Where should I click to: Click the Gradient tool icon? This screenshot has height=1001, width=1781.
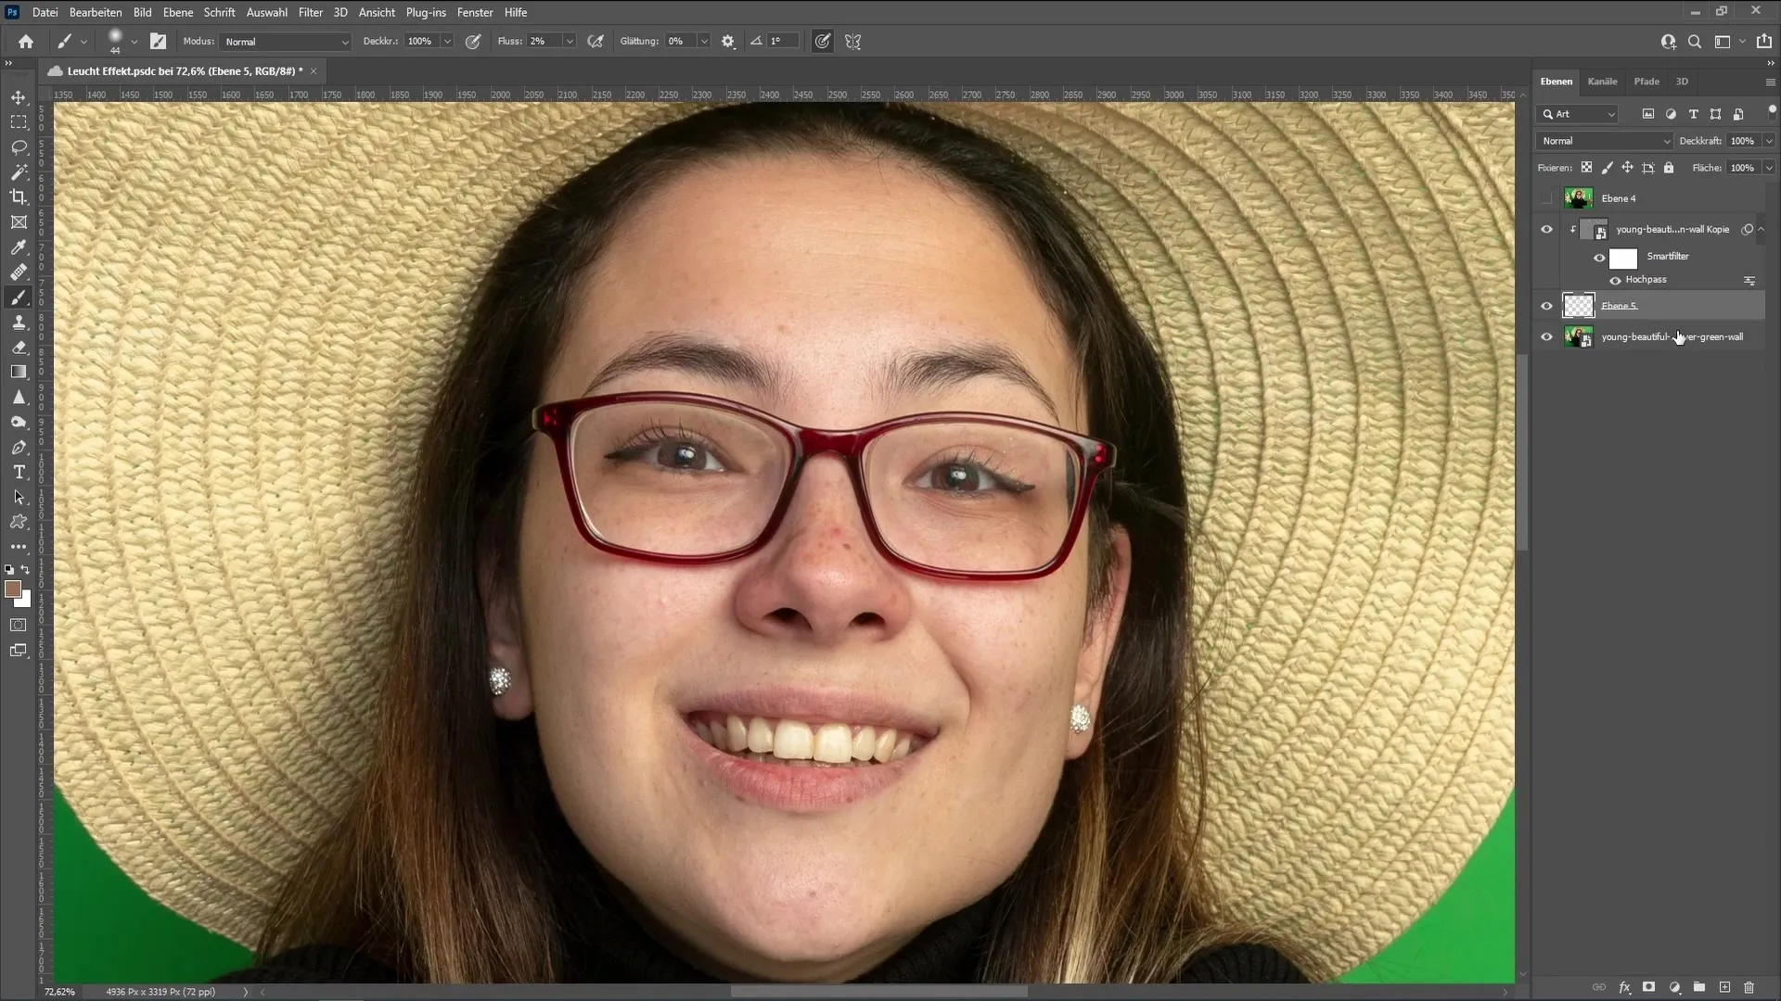pyautogui.click(x=19, y=373)
